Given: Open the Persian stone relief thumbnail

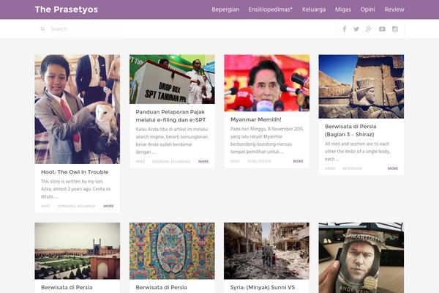Looking at the screenshot, I should pyautogui.click(x=361, y=86).
